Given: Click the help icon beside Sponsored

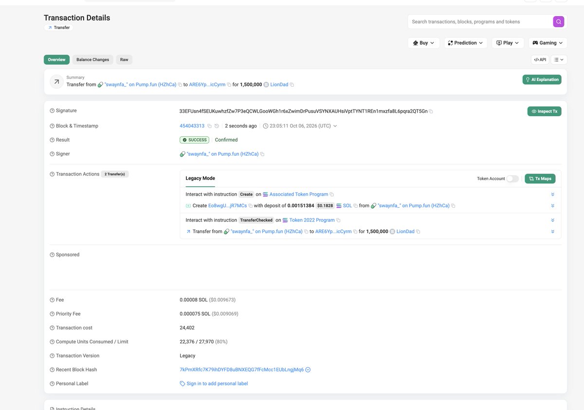Looking at the screenshot, I should click(x=52, y=255).
